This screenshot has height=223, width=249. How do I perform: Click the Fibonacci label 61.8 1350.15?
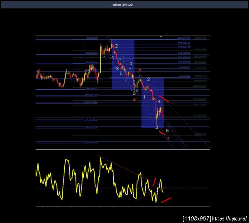tap(184, 53)
